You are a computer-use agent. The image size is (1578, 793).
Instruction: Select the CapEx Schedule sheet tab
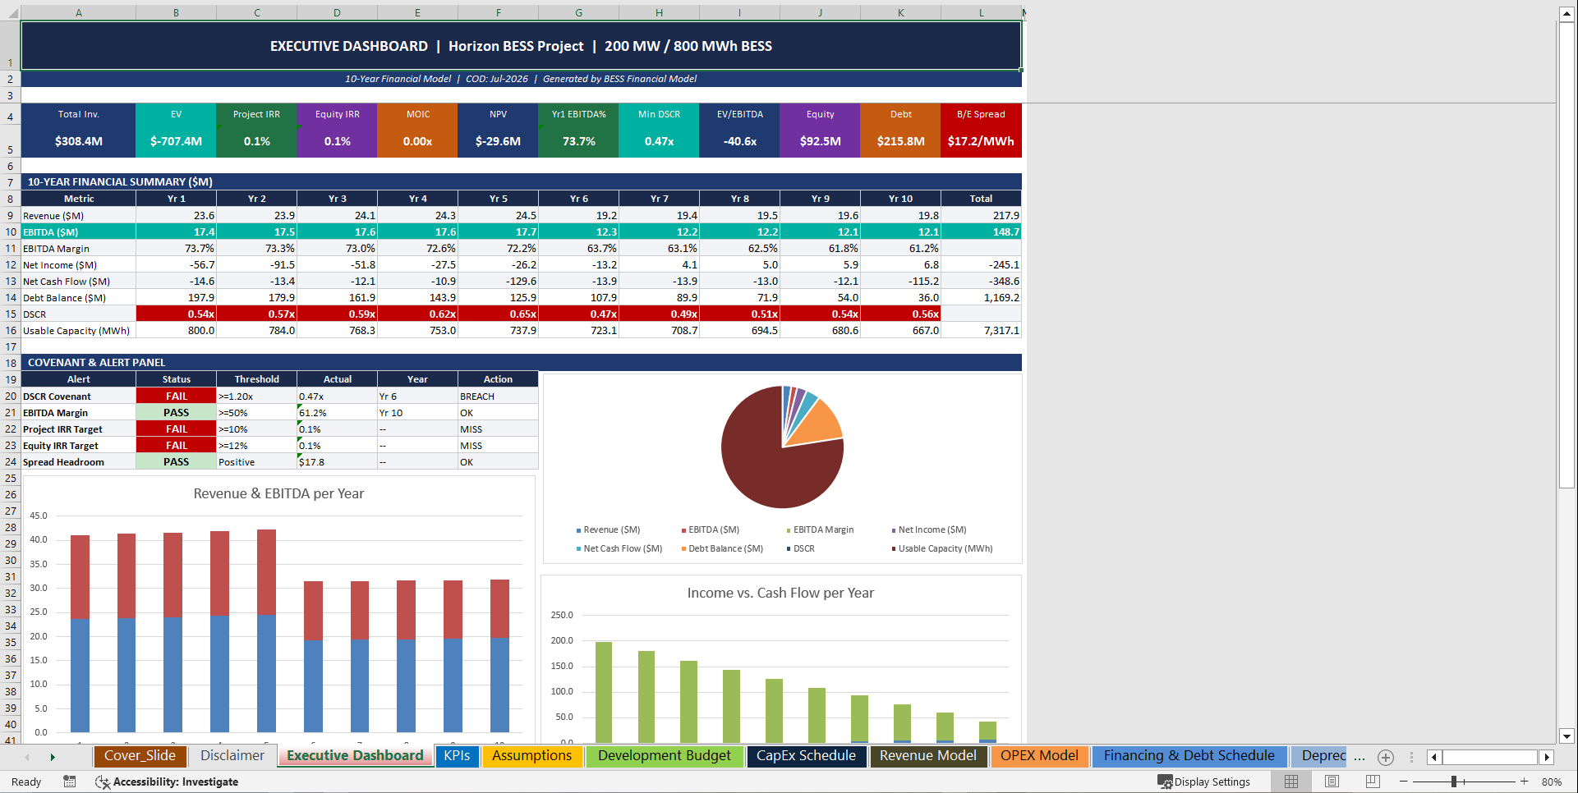[806, 756]
